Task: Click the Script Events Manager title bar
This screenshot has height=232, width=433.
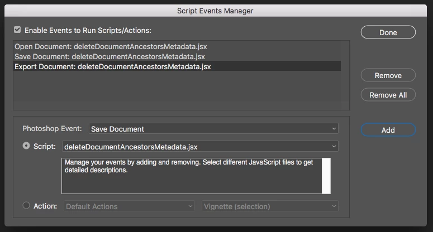Action: [x=216, y=11]
